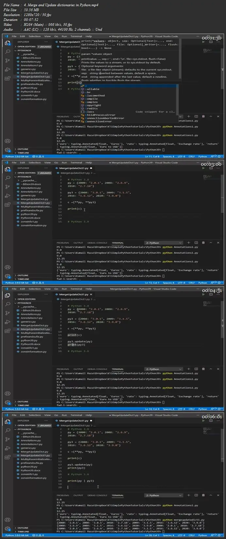The width and height of the screenshot is (226, 539).
Task: Open notifications bell in the 00:03:00 status bar
Action: (x=219, y=283)
